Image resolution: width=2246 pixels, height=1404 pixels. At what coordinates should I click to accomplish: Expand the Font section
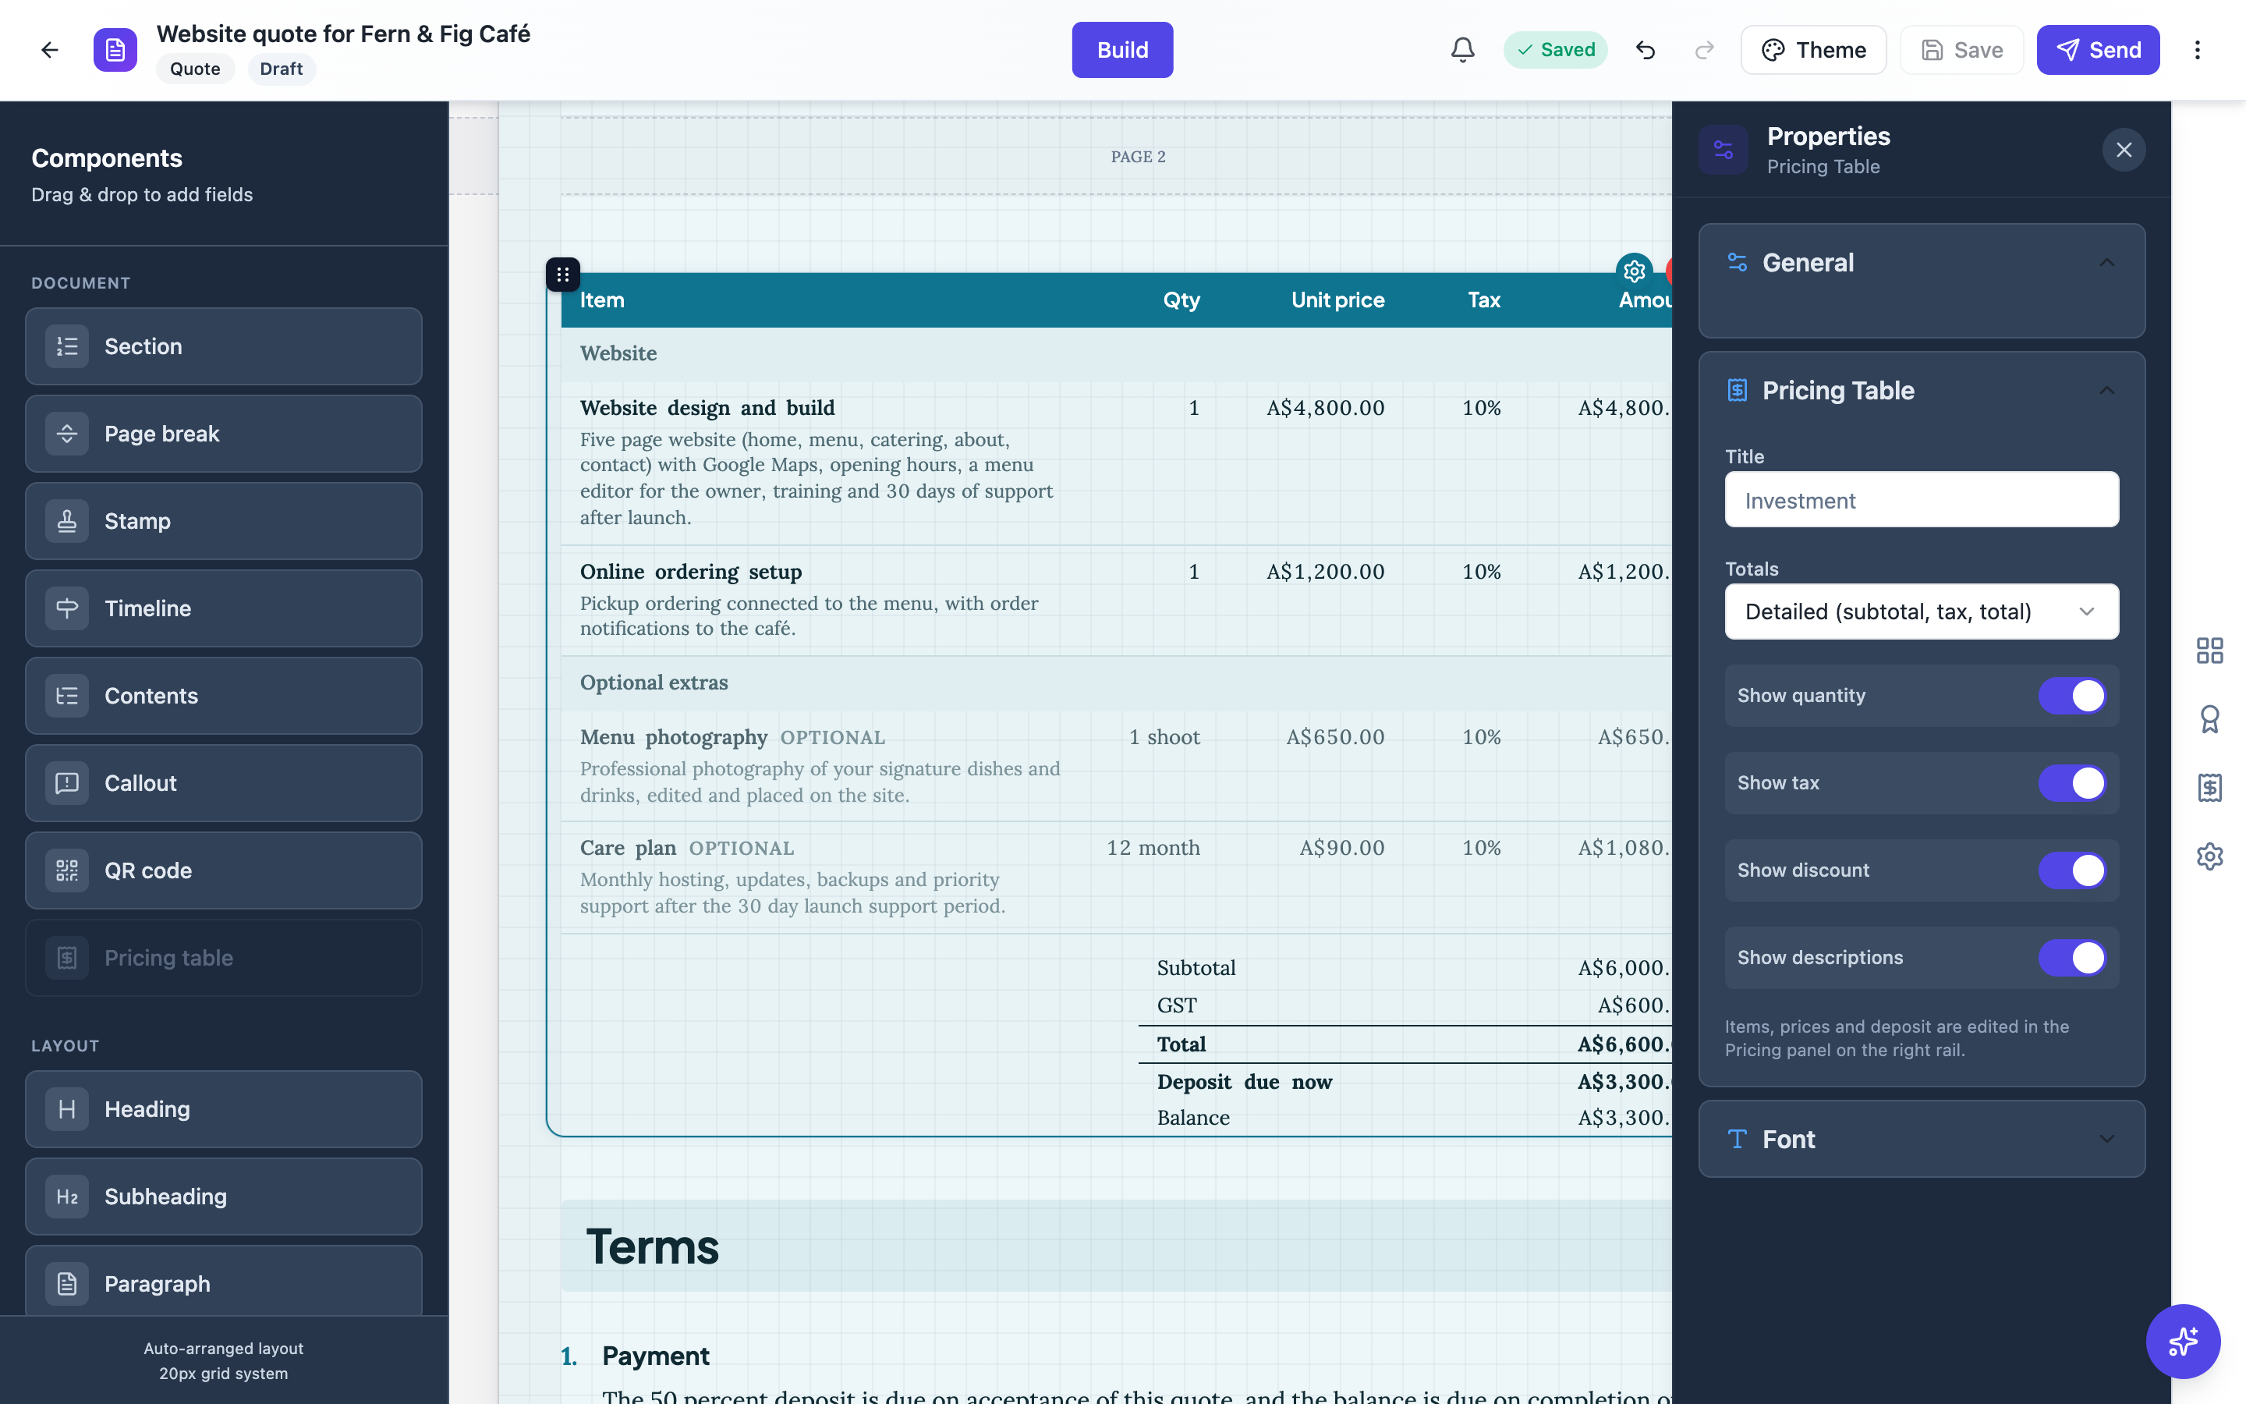tap(2106, 1139)
